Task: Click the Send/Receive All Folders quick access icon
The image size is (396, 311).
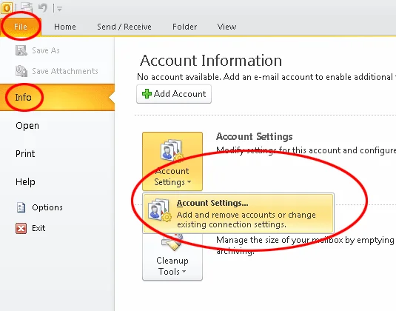Action: click(26, 7)
